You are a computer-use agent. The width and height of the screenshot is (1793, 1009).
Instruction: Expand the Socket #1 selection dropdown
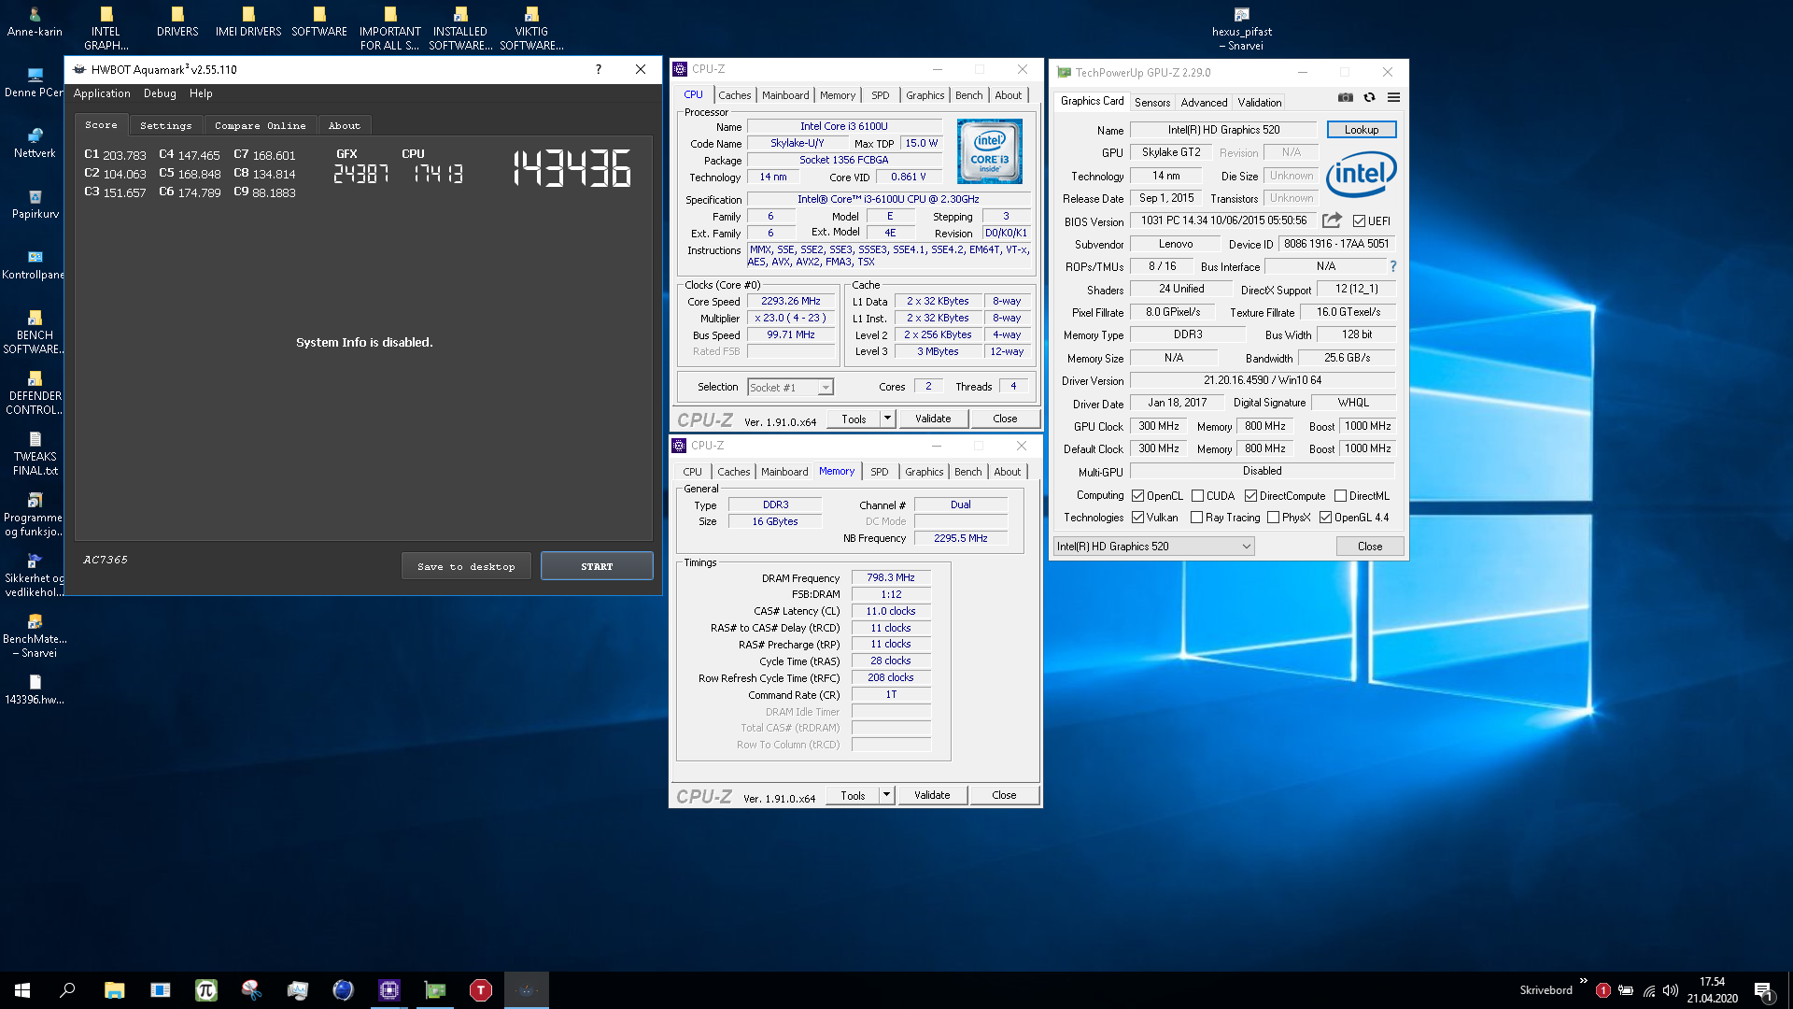826,387
